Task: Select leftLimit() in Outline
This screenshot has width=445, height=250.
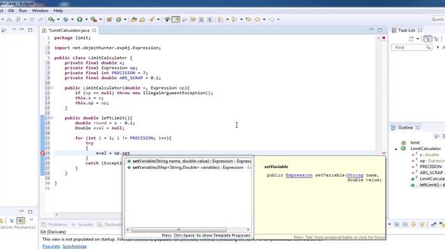Action: (x=428, y=185)
